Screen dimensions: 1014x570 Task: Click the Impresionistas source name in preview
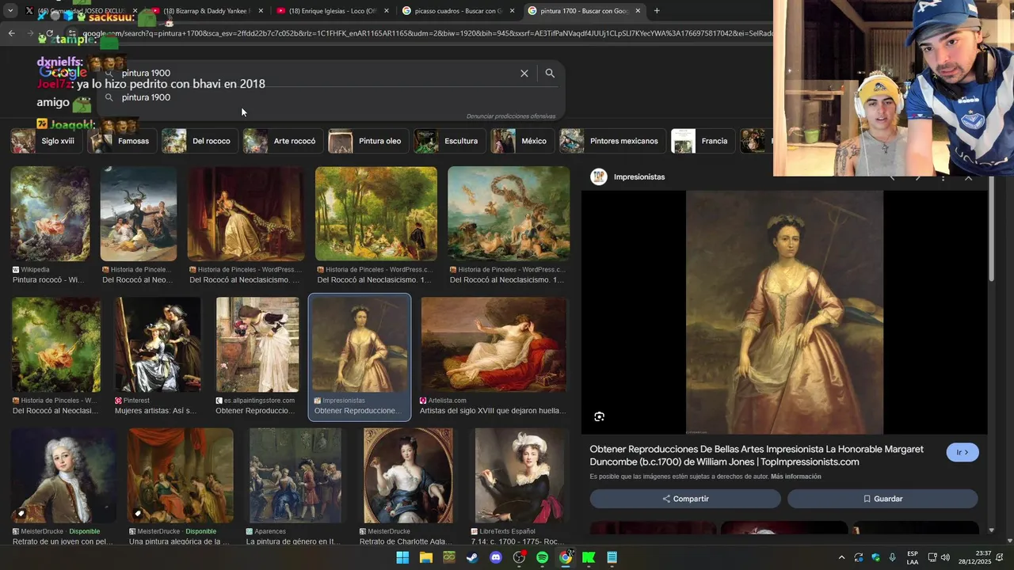(639, 177)
